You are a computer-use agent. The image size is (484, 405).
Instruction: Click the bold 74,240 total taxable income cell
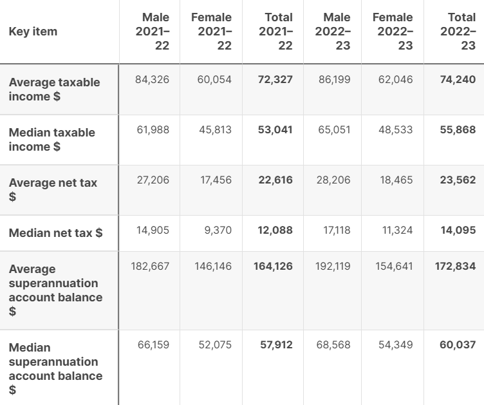pyautogui.click(x=458, y=80)
